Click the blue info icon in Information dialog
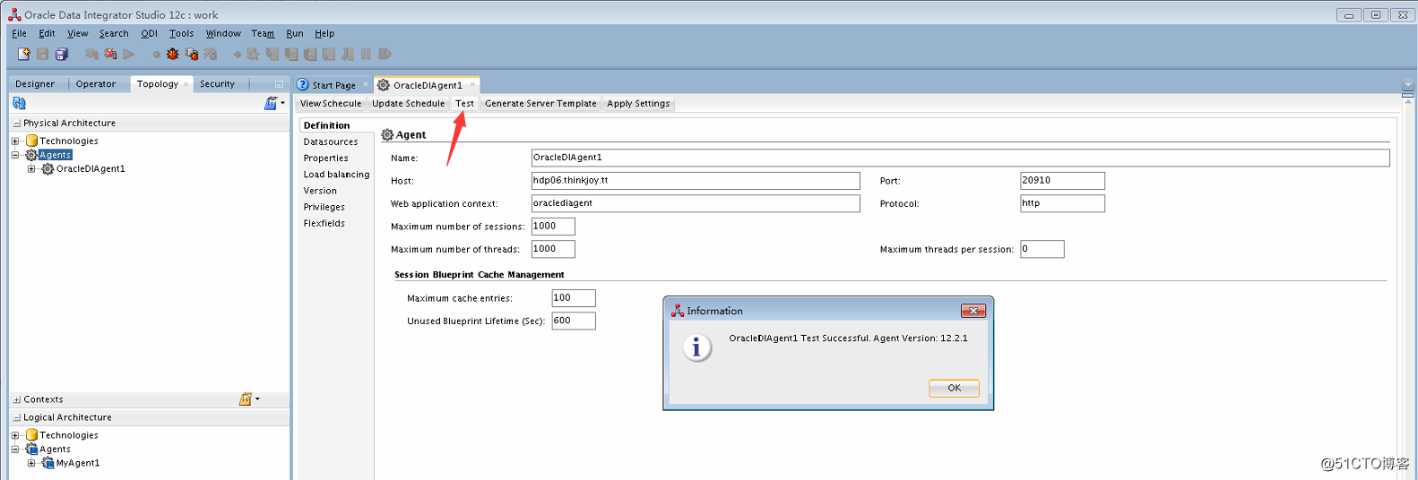Image resolution: width=1418 pixels, height=480 pixels. click(696, 347)
